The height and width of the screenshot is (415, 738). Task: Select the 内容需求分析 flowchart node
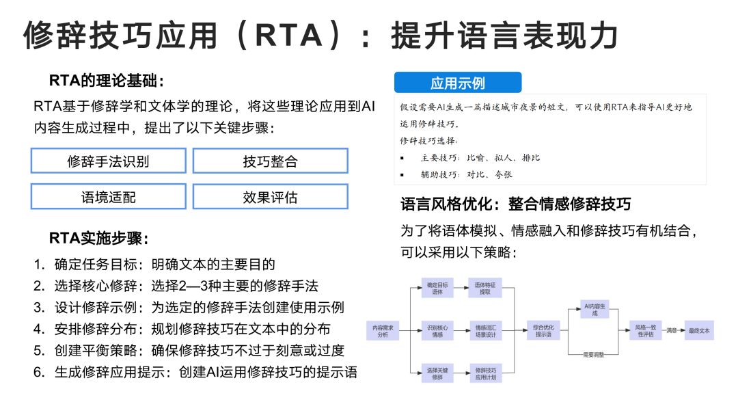click(x=383, y=331)
